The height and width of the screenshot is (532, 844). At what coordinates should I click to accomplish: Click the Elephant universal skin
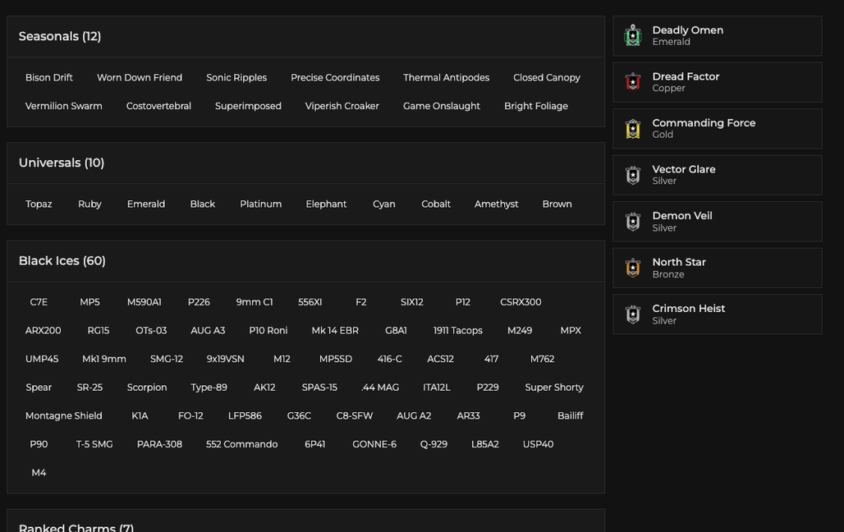pos(326,204)
